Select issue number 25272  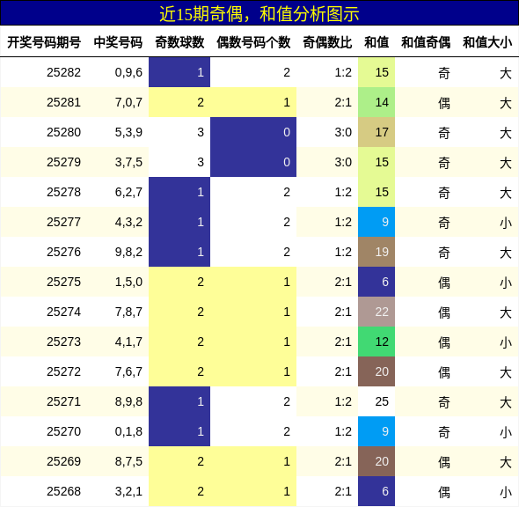63,371
